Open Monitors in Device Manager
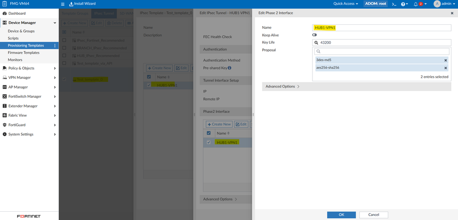Image resolution: width=458 pixels, height=220 pixels. [15, 60]
